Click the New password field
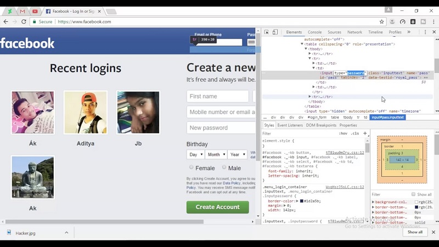This screenshot has width=439, height=247. (221, 128)
